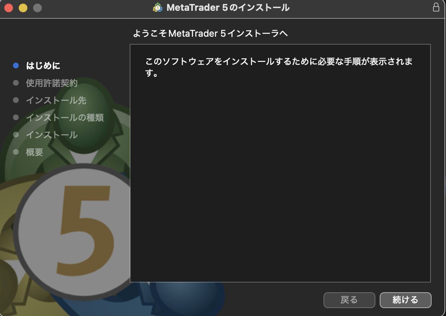Click the 続ける (Continue) button
This screenshot has width=446, height=316.
405,300
